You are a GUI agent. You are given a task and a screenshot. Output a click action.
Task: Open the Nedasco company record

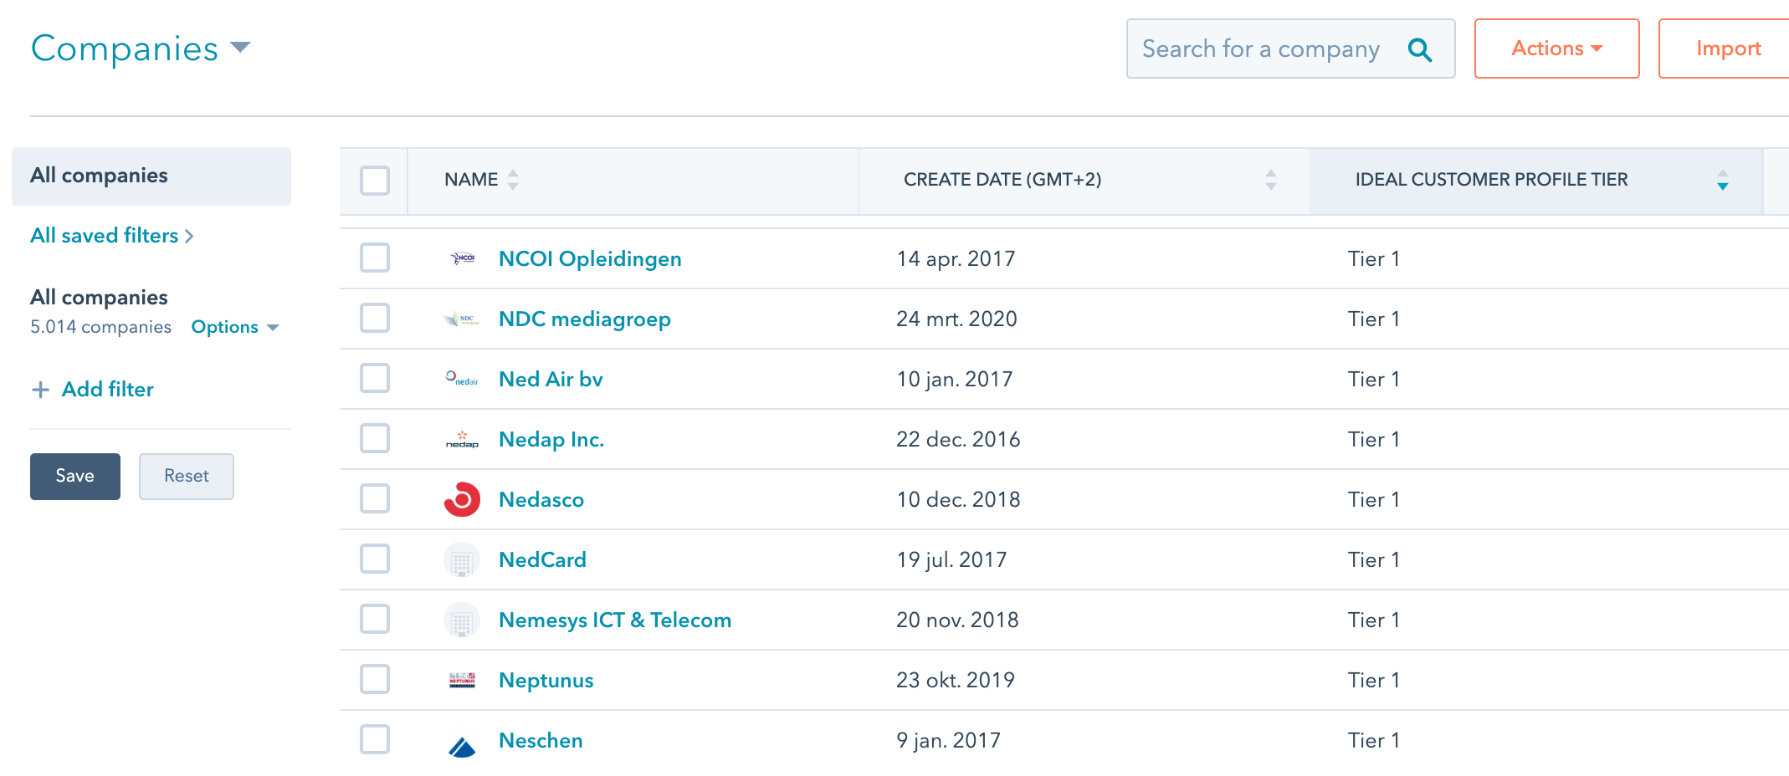[541, 500]
